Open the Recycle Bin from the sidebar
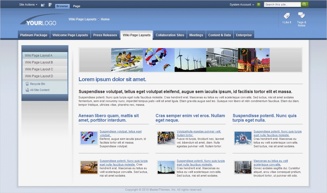 [38, 84]
